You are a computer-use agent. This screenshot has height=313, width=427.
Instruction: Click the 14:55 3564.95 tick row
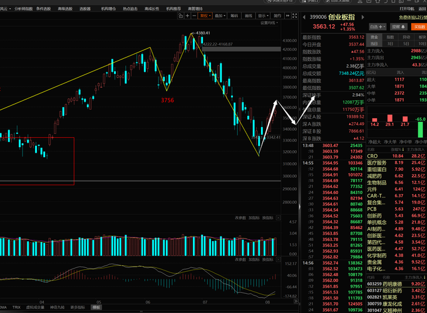(x=332, y=163)
